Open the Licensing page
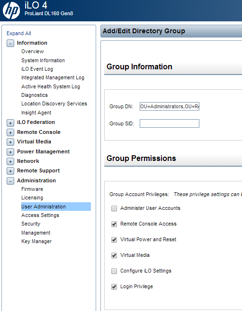Viewport: 242px width, 311px height. tap(32, 198)
